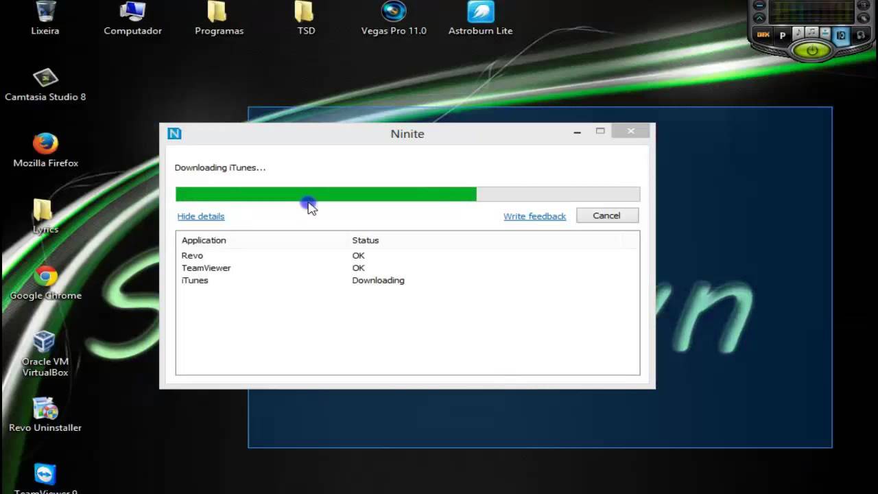Open the Write feedback link

[x=534, y=216]
